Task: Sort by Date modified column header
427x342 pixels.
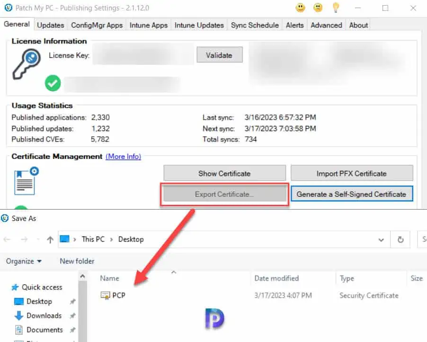Action: pos(276,278)
